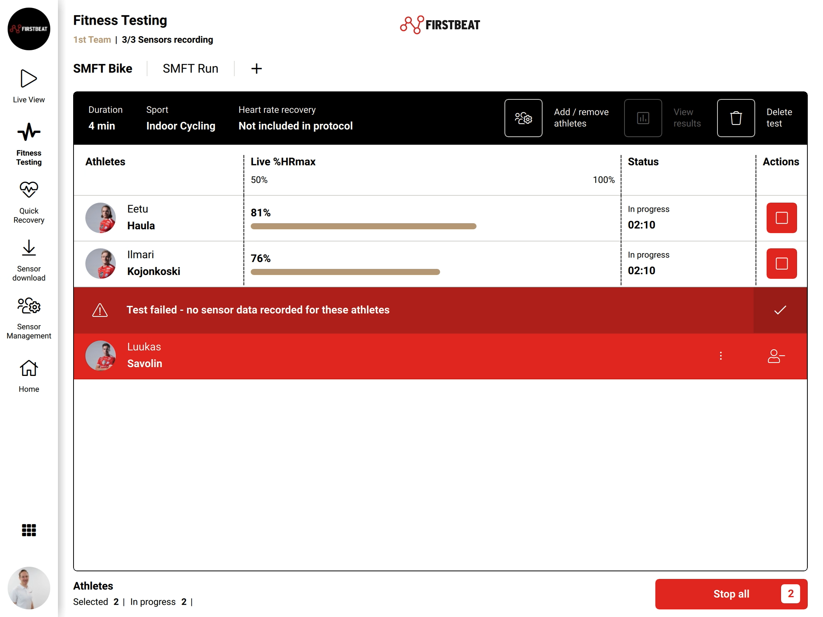
Task: Click the View results chart icon
Action: click(x=643, y=118)
